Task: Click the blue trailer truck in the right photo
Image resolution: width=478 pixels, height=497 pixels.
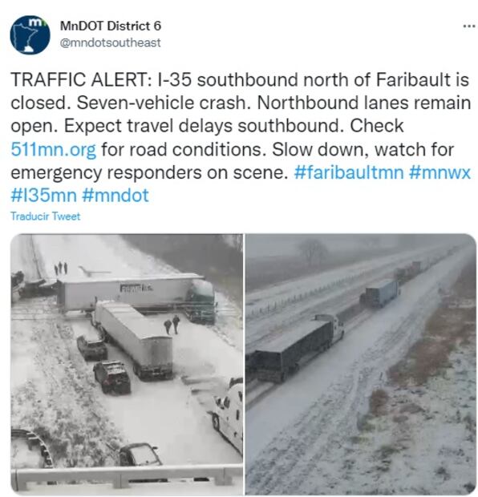Action: [380, 294]
